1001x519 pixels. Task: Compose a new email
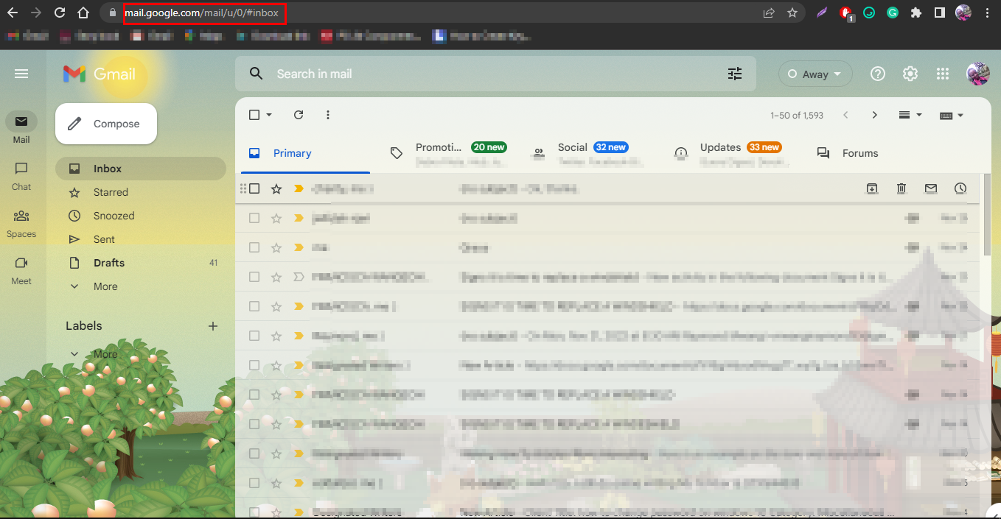click(x=106, y=124)
